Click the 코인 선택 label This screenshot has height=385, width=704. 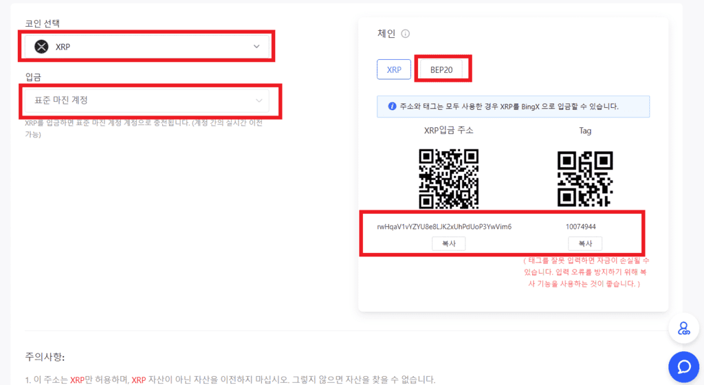(x=42, y=23)
